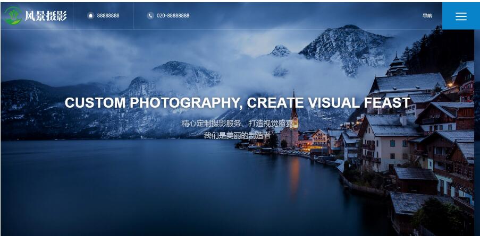Click the word FEAST in headline
Viewport: 480px width, 236px height.
[387, 102]
